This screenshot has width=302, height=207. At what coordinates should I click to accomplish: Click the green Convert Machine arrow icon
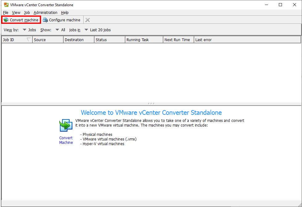coord(66,125)
